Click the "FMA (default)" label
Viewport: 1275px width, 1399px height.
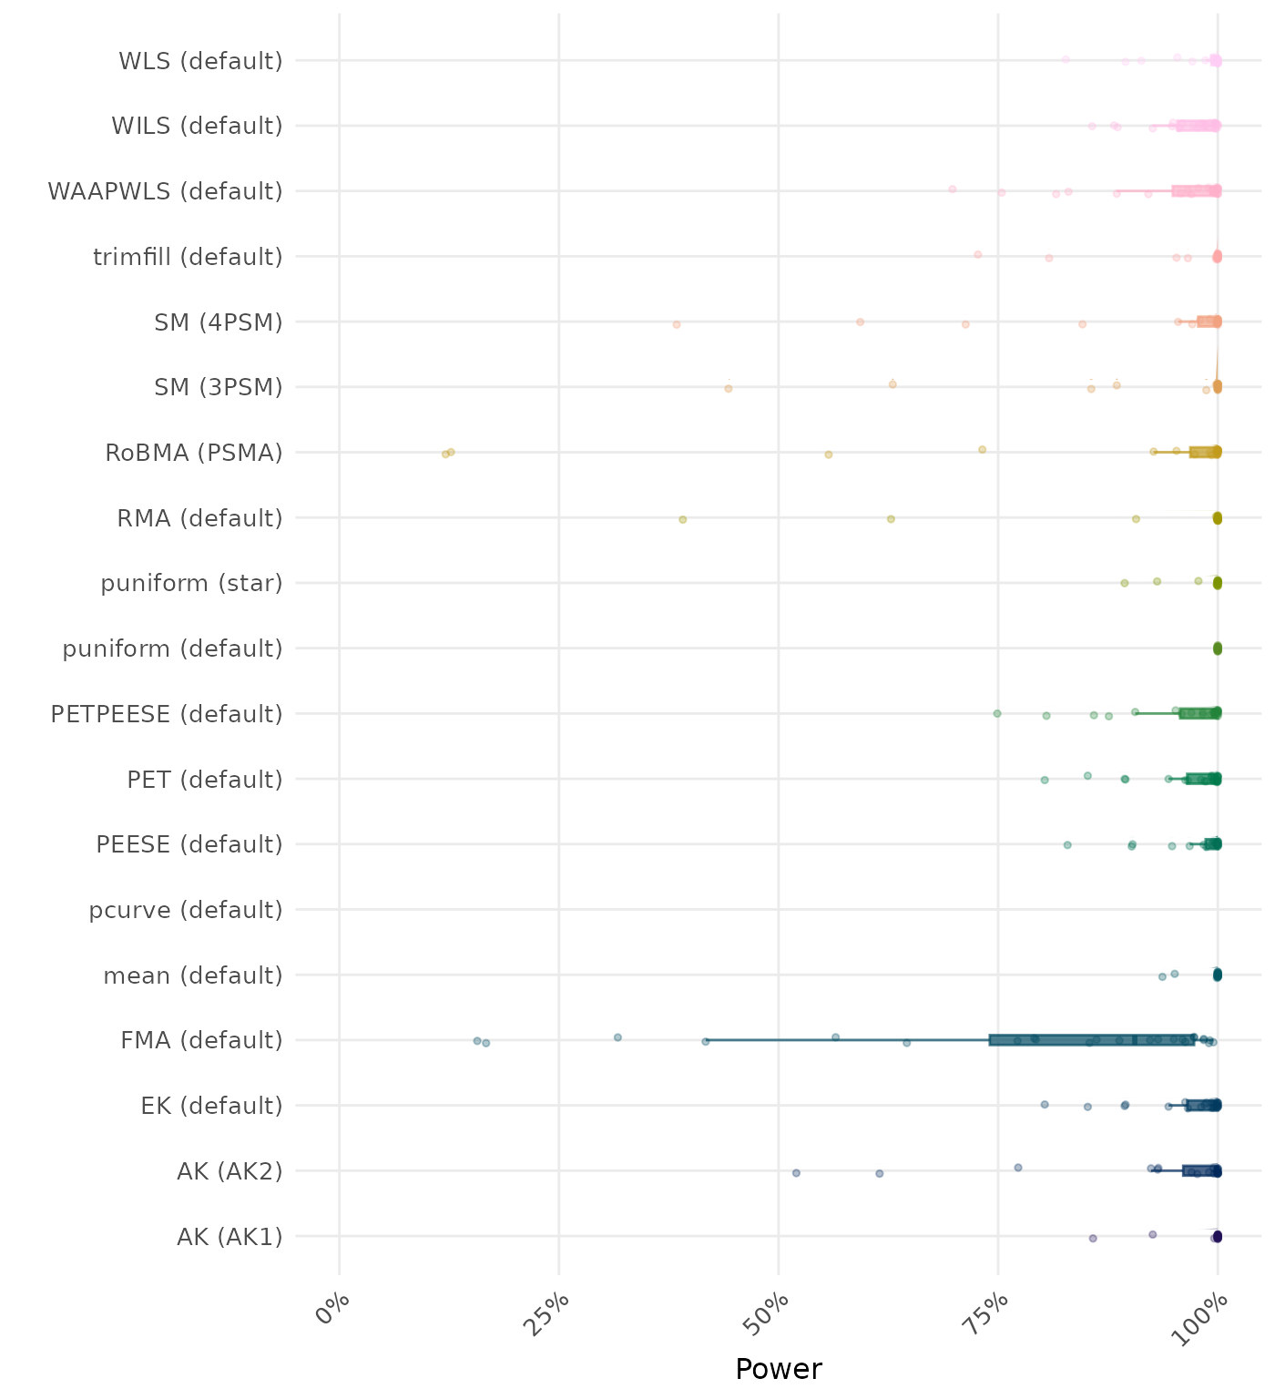pyautogui.click(x=201, y=1040)
